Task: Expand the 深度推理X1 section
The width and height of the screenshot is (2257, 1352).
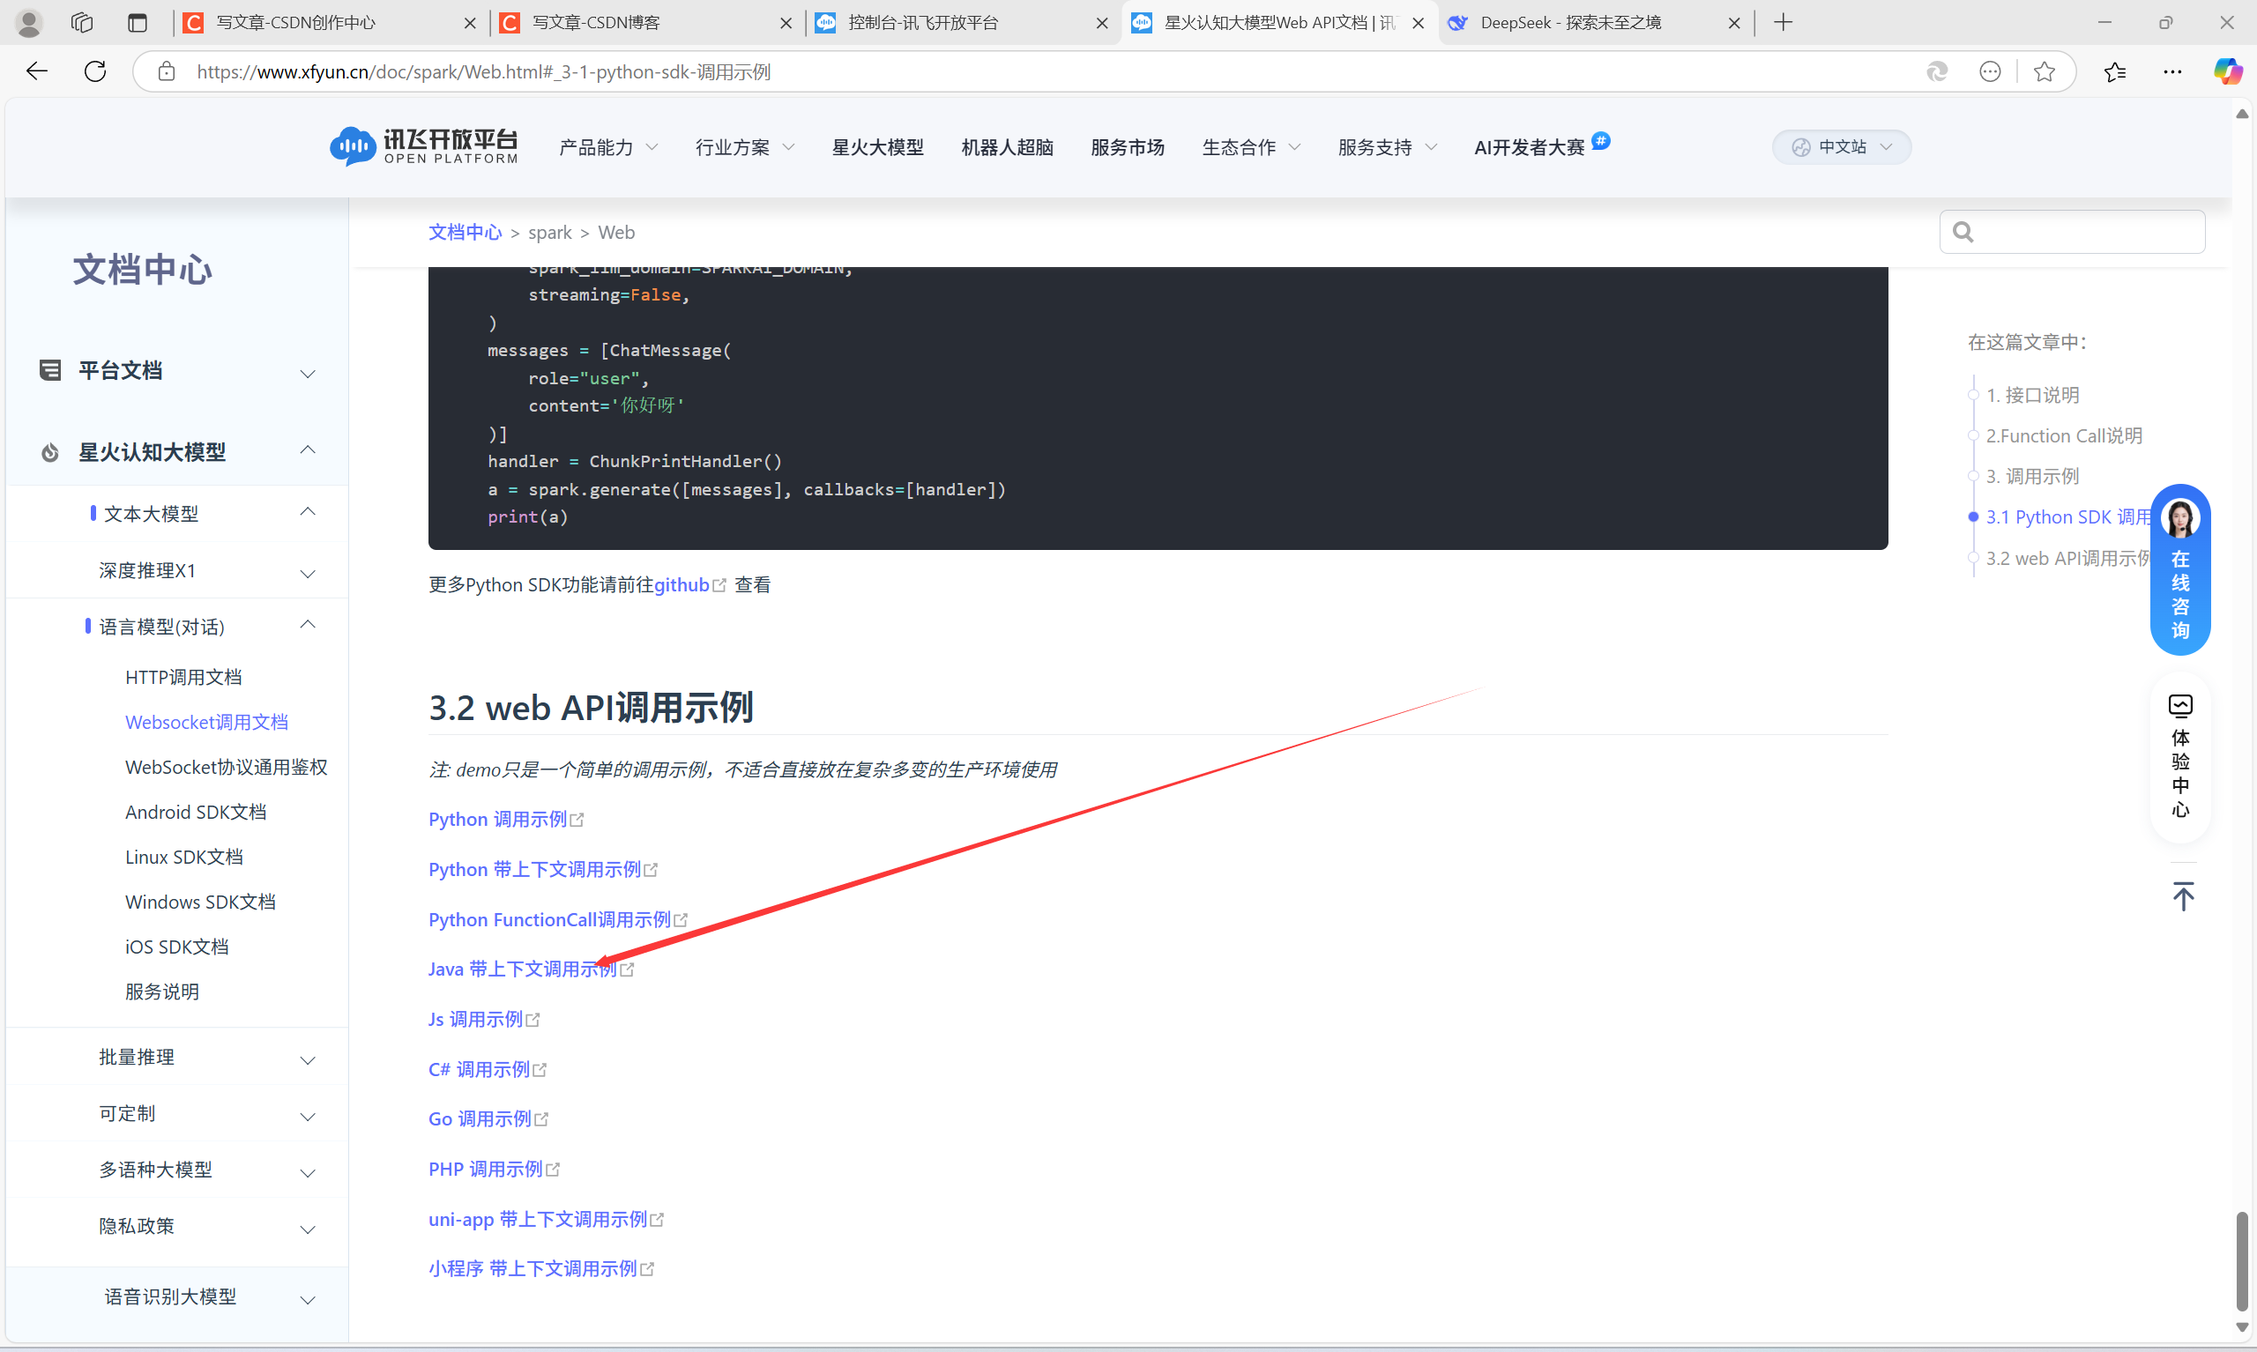Action: coord(307,573)
